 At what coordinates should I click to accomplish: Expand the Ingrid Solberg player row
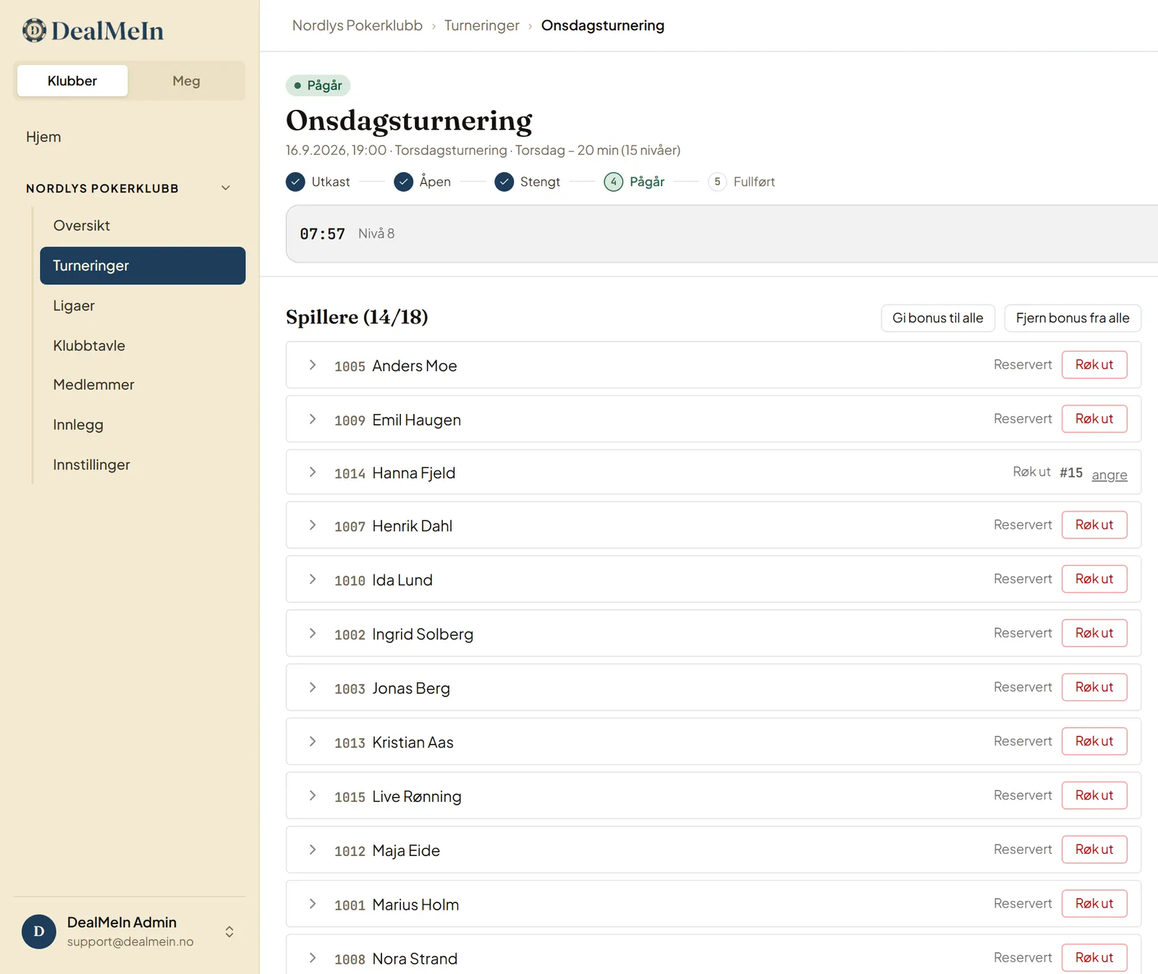click(x=313, y=633)
